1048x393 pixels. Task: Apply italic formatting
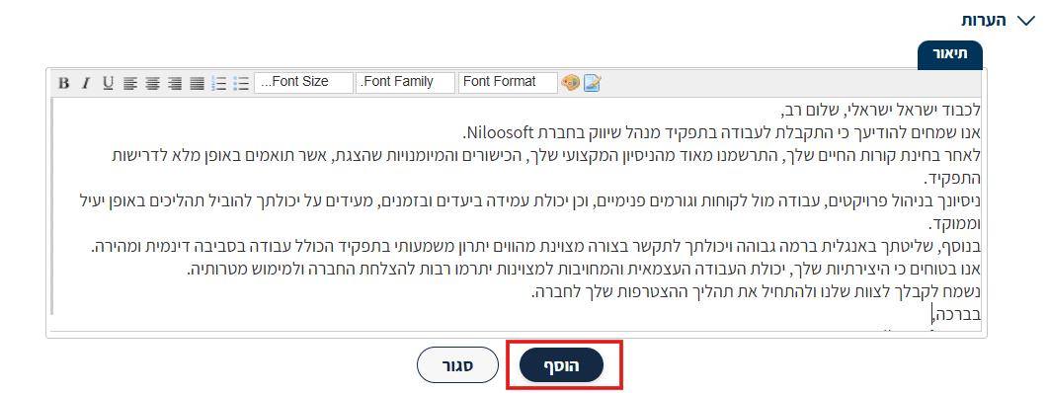click(86, 83)
